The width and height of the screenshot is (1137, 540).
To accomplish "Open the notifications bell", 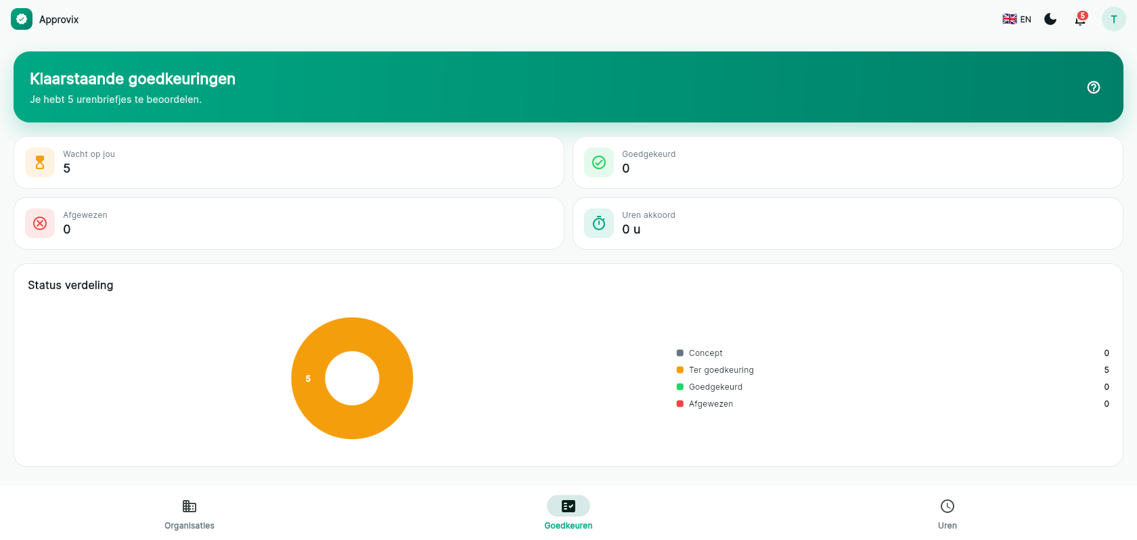I will click(1080, 19).
